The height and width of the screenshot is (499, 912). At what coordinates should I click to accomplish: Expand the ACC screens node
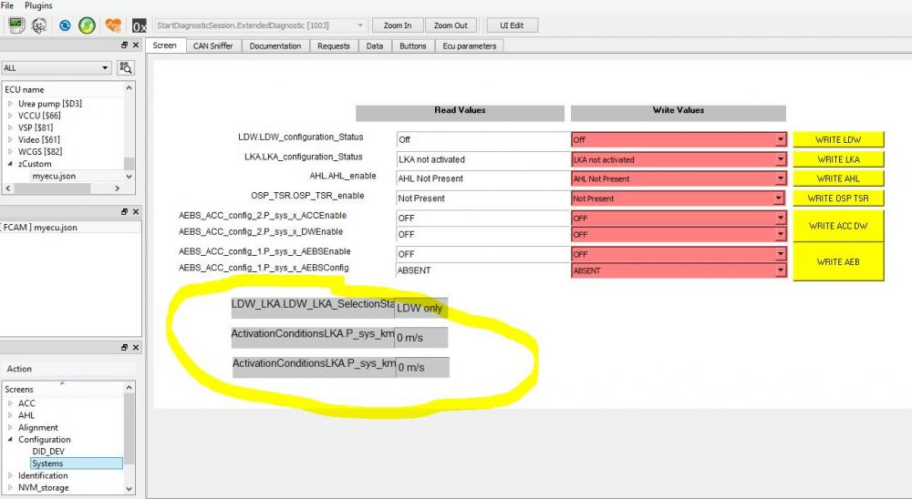[10, 403]
